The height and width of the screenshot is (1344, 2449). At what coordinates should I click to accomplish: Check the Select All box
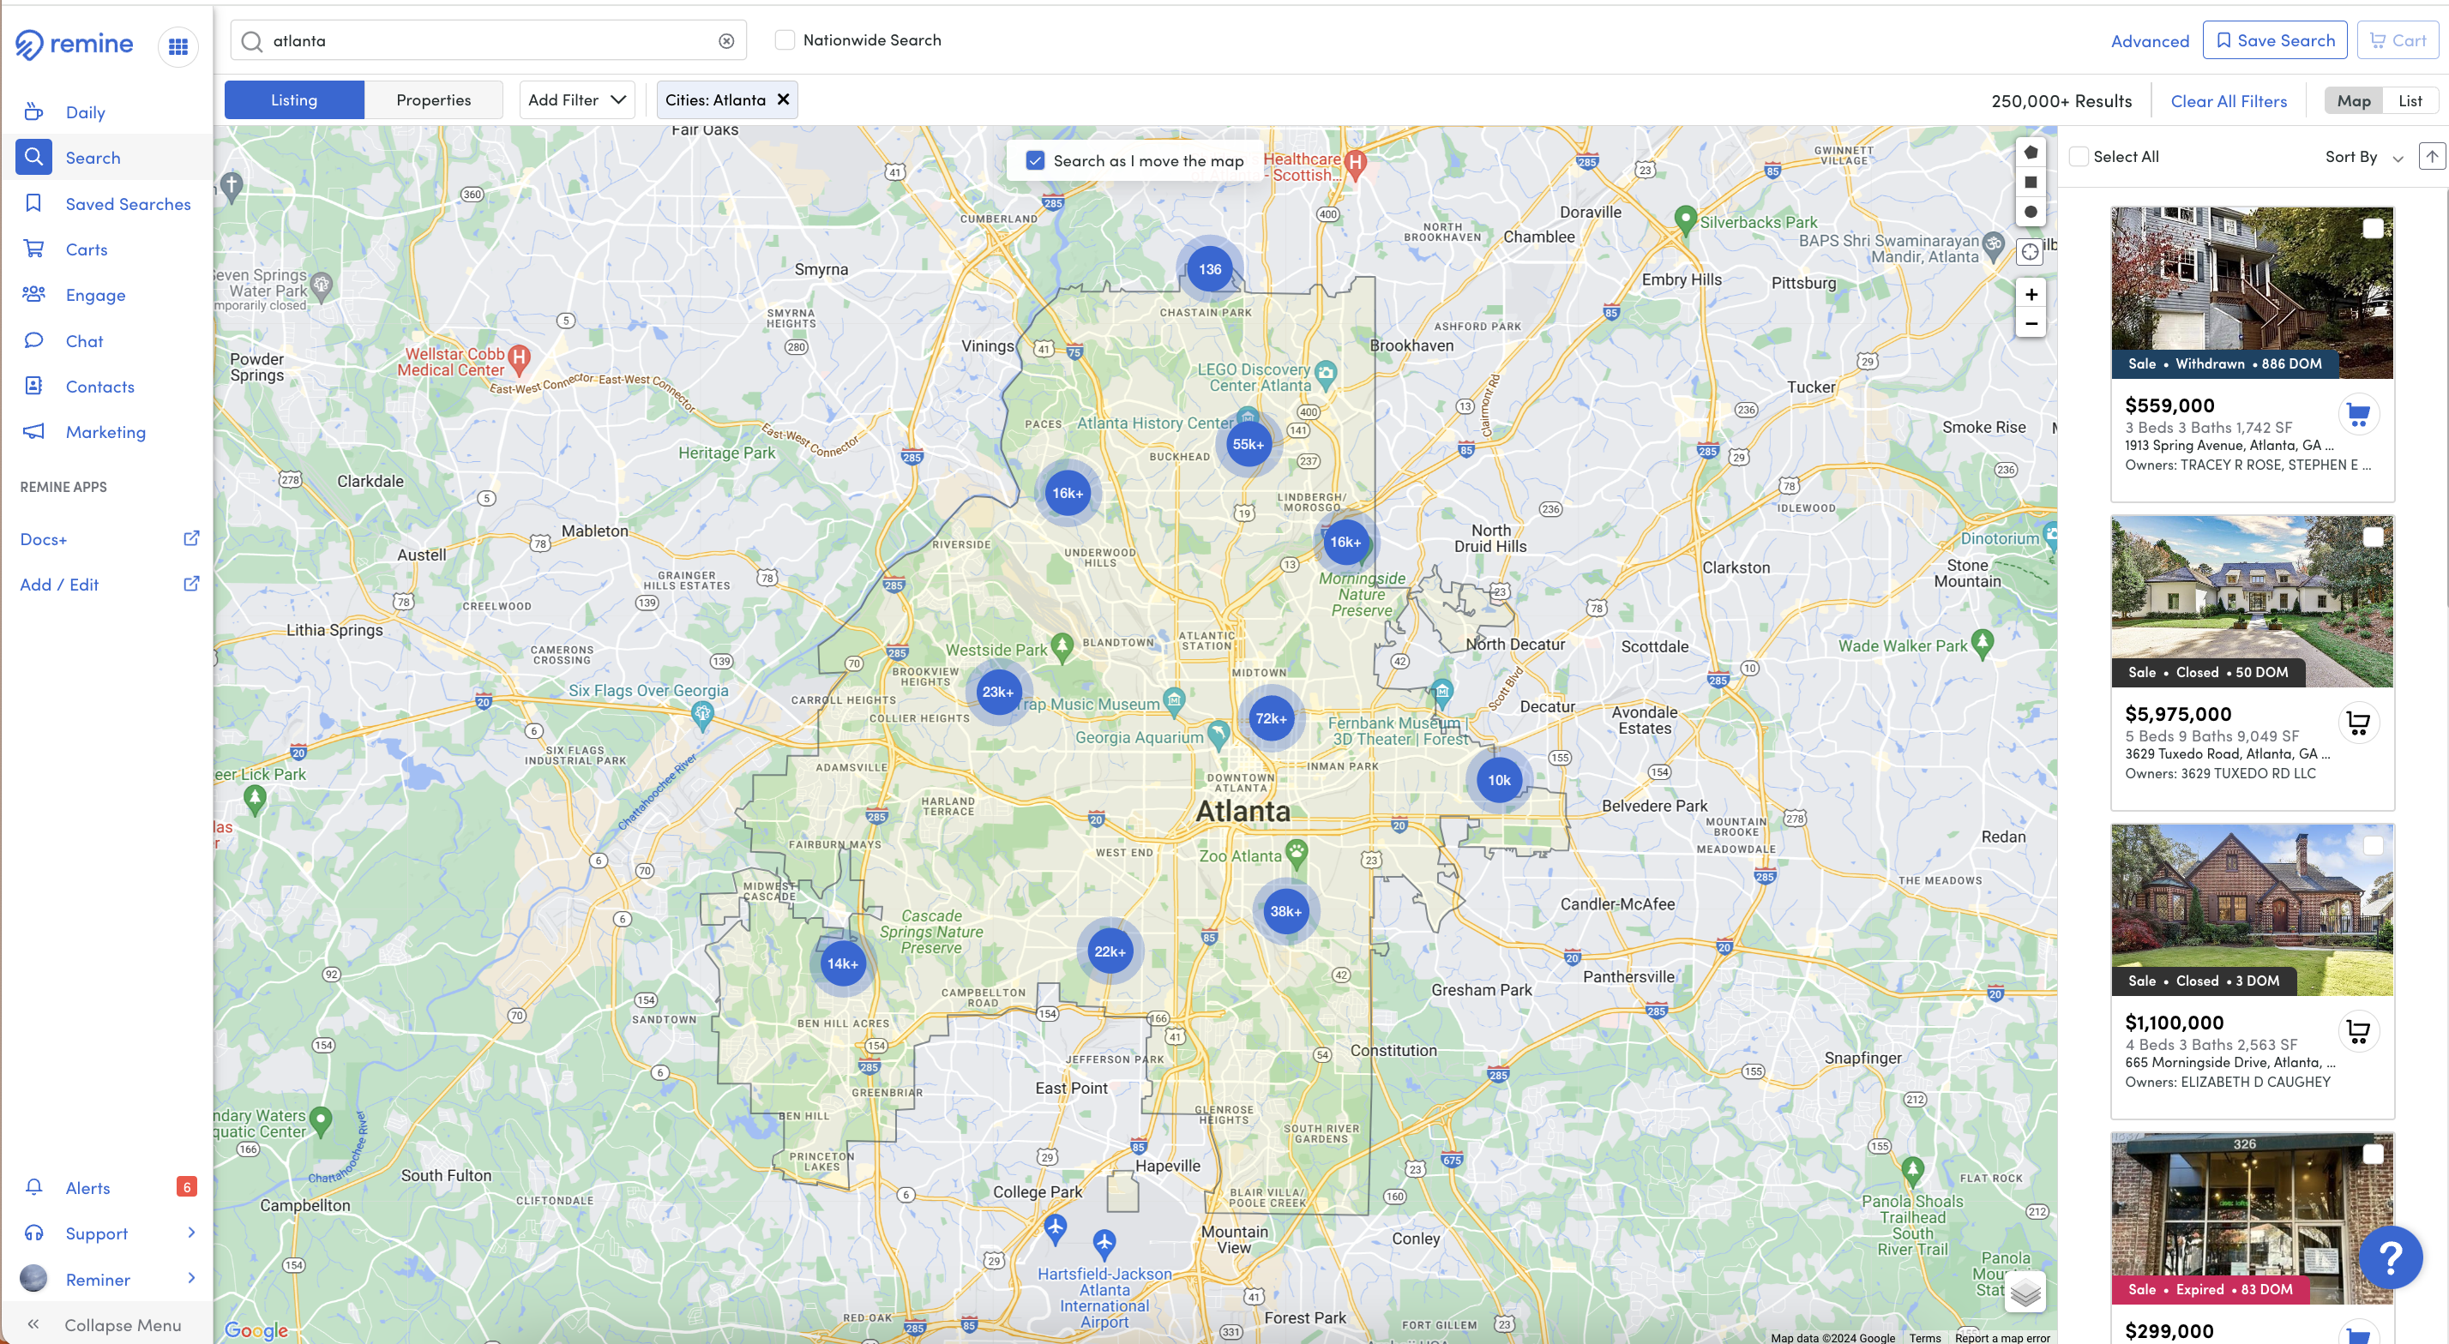tap(2079, 157)
